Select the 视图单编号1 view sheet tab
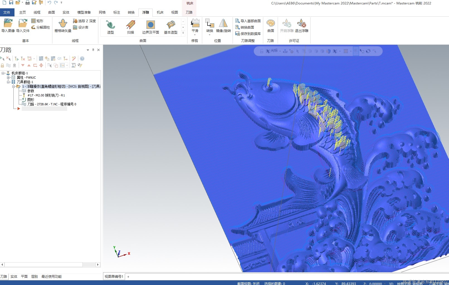Screen dimensions: 449x285 (114, 276)
